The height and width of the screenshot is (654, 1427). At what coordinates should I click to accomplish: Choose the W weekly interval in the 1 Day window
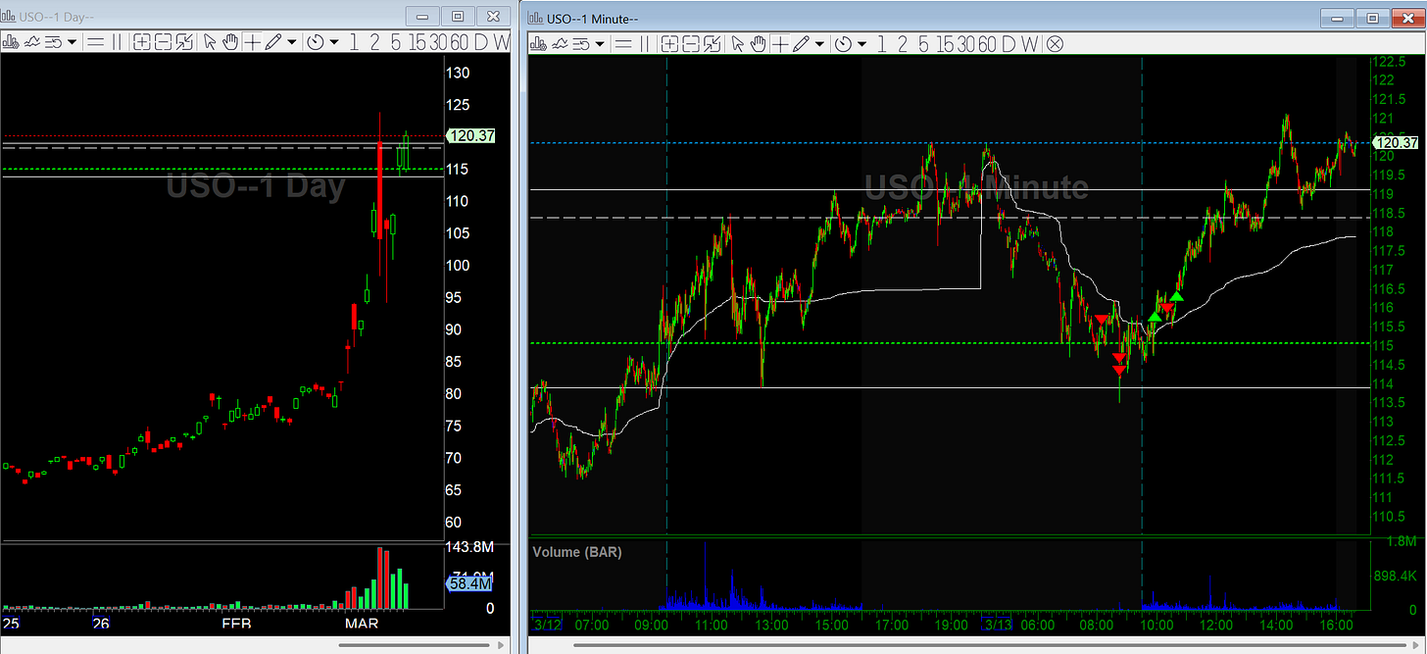pyautogui.click(x=502, y=42)
